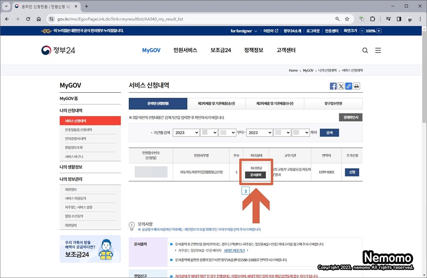Click the 결제확인서 button
427x278 pixels.
click(351, 117)
